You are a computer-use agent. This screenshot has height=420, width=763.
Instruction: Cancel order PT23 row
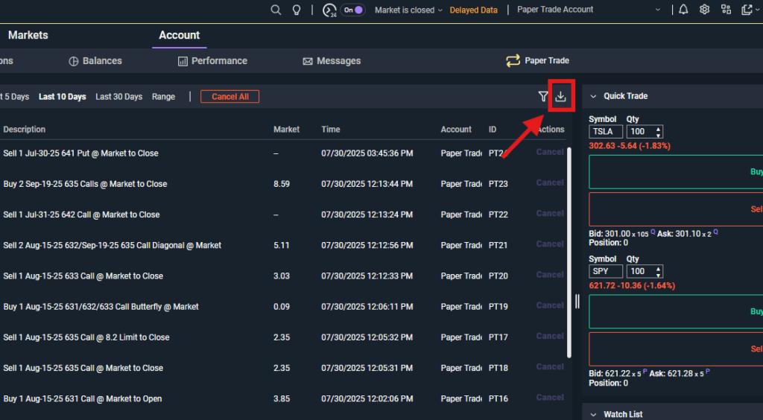coord(550,183)
